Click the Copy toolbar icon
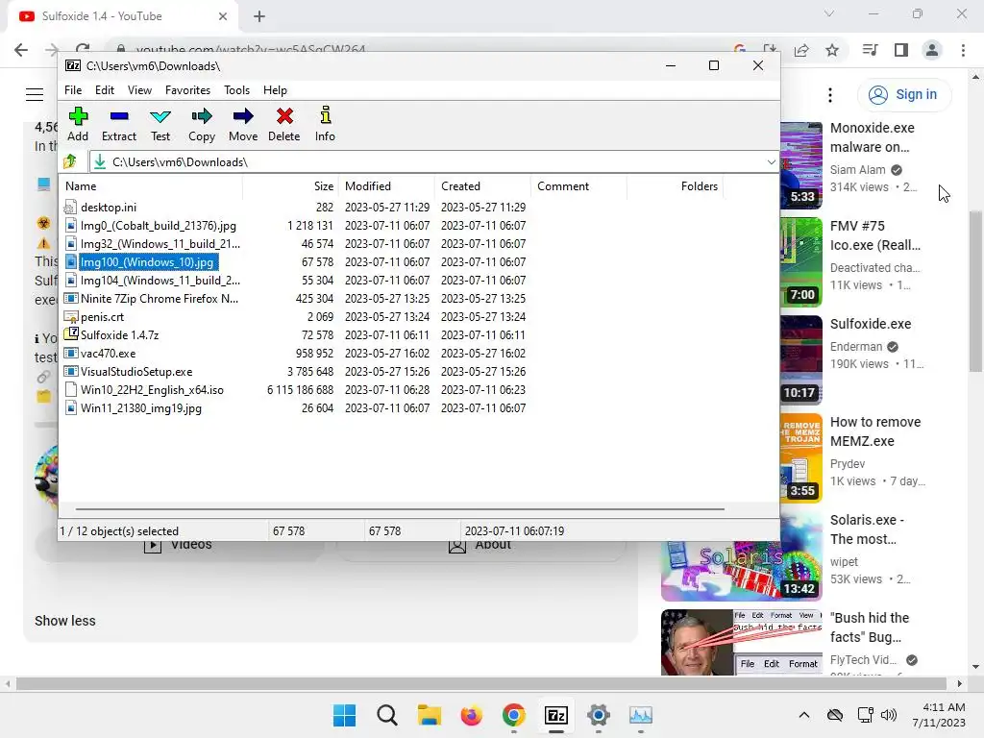This screenshot has height=738, width=984. pyautogui.click(x=202, y=124)
